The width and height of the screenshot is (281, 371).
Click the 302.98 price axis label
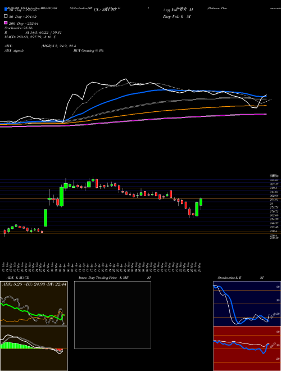[x=275, y=196]
